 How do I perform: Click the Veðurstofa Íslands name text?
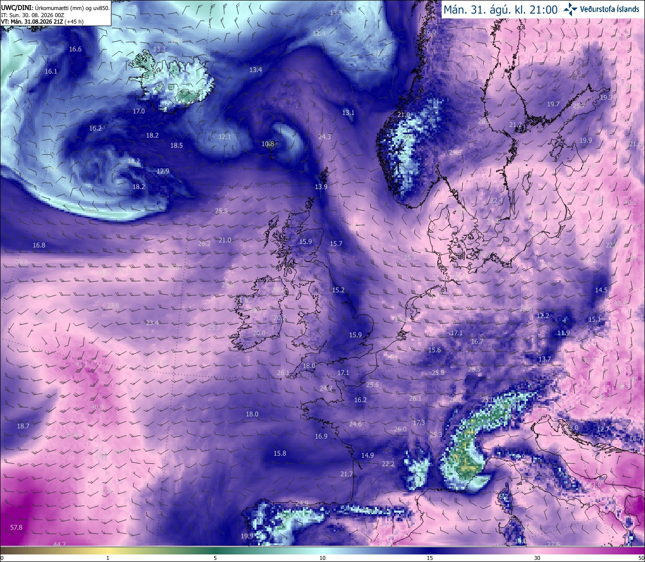(610, 9)
